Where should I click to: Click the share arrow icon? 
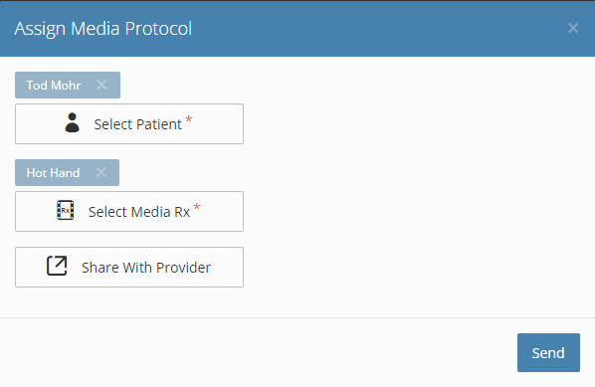(57, 266)
